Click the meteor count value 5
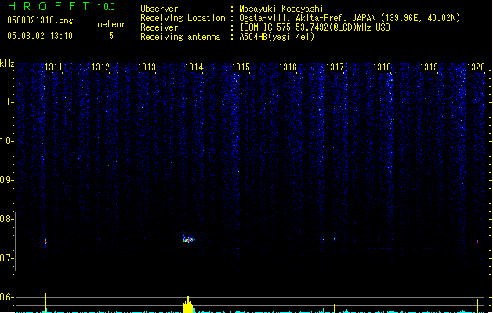 point(111,36)
